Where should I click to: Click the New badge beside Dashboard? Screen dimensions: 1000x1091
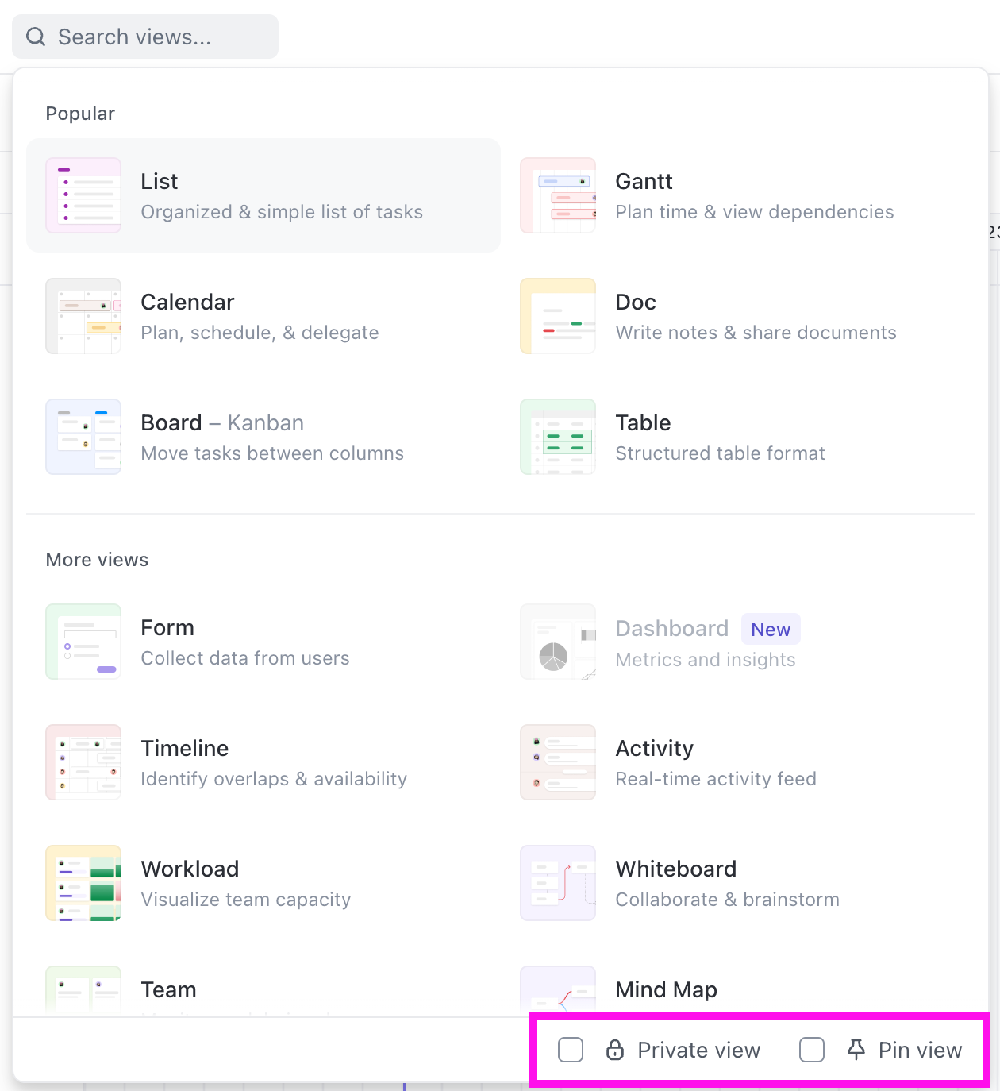pyautogui.click(x=770, y=629)
